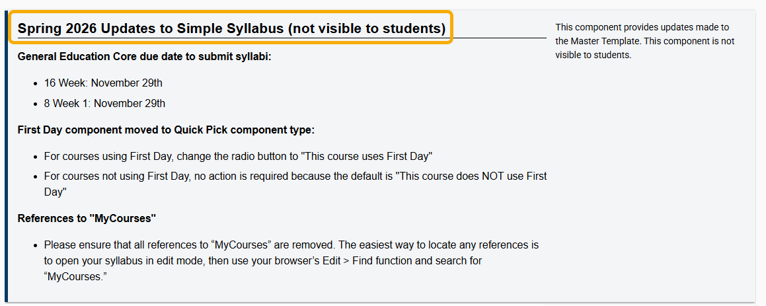Select the First Day component moved subheading
The image size is (766, 306).
tap(166, 130)
